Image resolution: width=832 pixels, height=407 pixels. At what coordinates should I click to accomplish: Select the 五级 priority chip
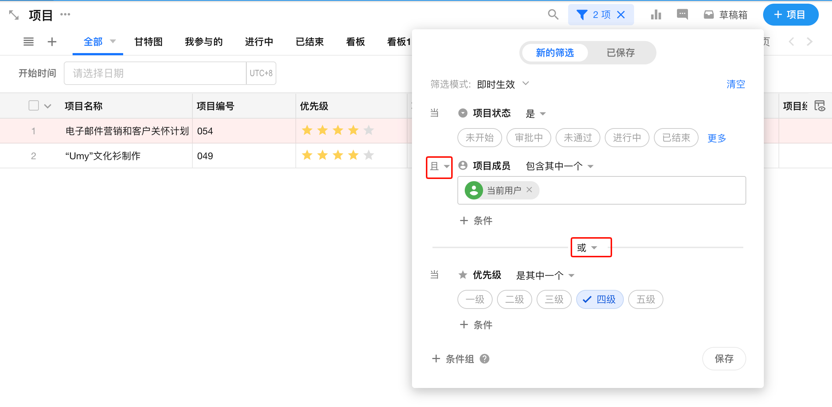645,299
